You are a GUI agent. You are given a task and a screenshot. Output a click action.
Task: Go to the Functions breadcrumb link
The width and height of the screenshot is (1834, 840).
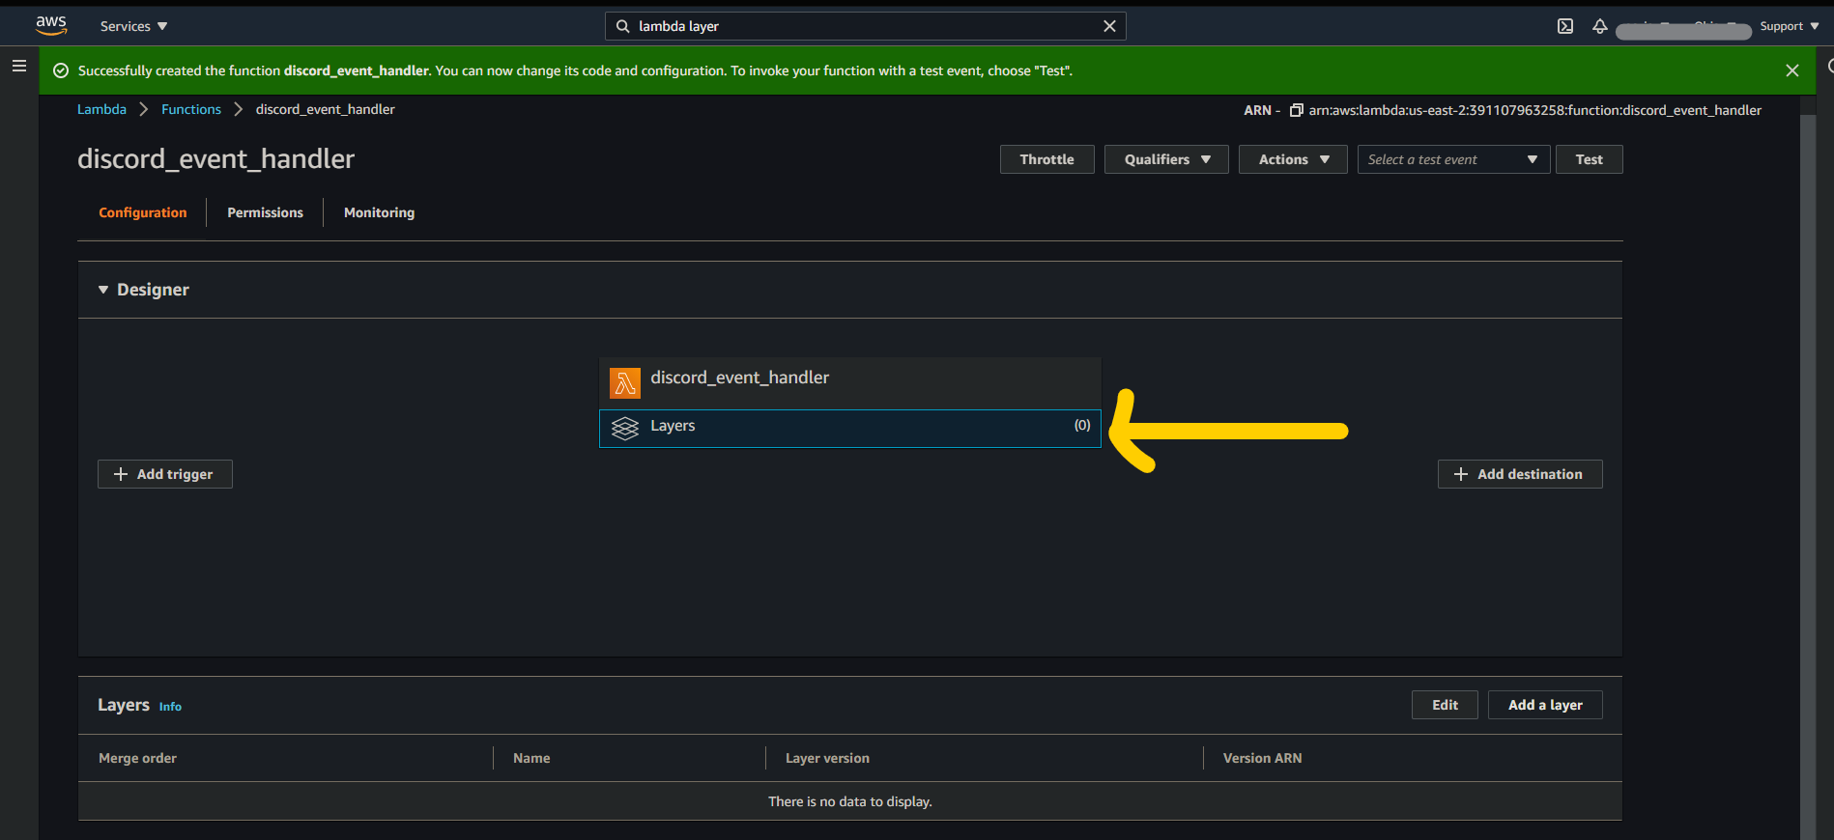191,109
